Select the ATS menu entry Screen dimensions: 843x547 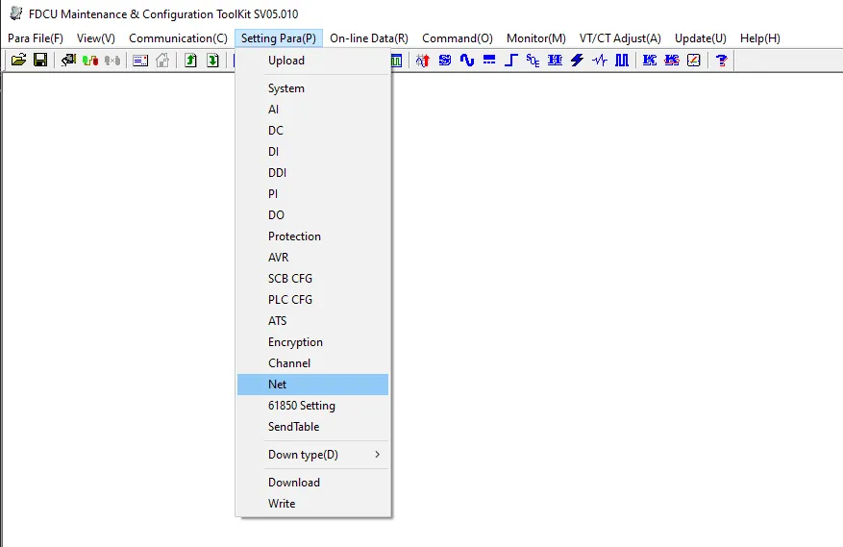[313, 320]
